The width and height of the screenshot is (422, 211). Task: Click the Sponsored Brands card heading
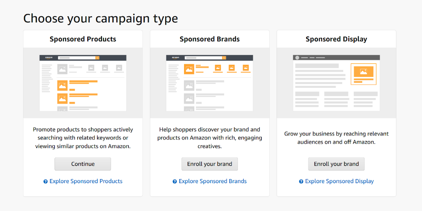210,39
